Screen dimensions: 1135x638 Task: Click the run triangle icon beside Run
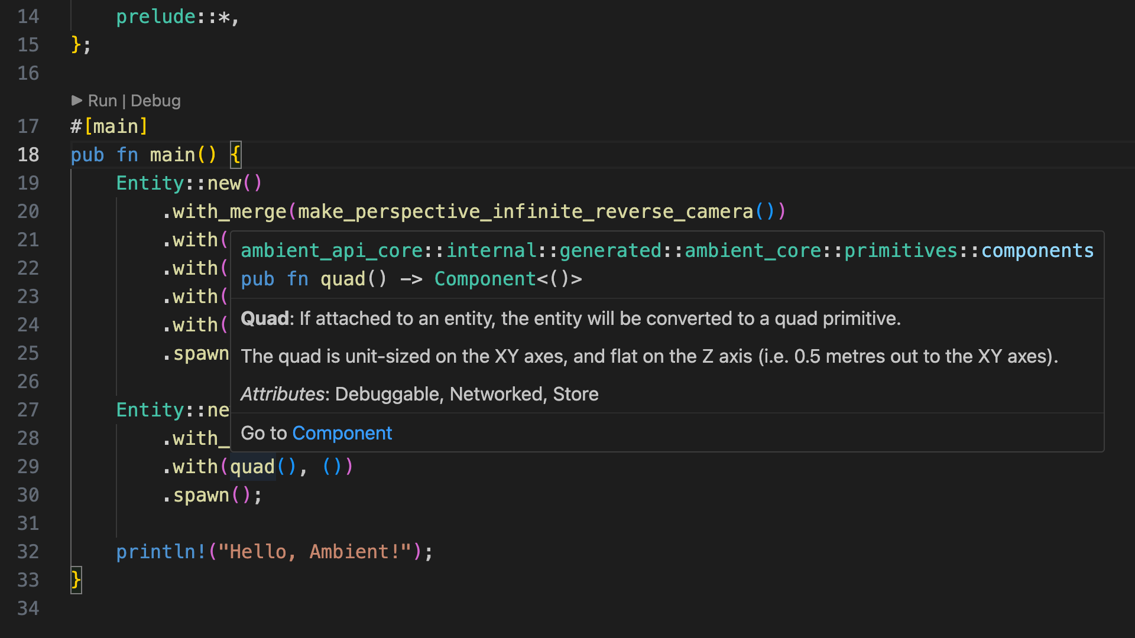click(77, 100)
